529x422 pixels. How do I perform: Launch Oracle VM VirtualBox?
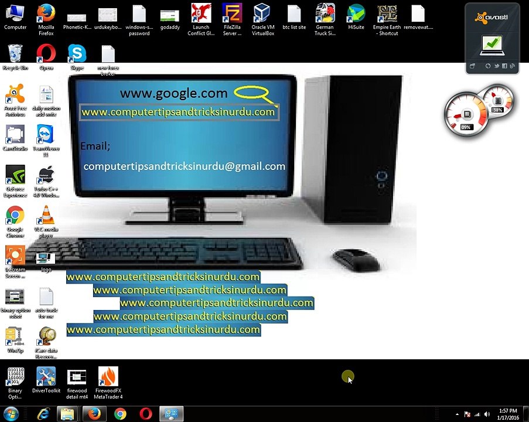(x=263, y=19)
